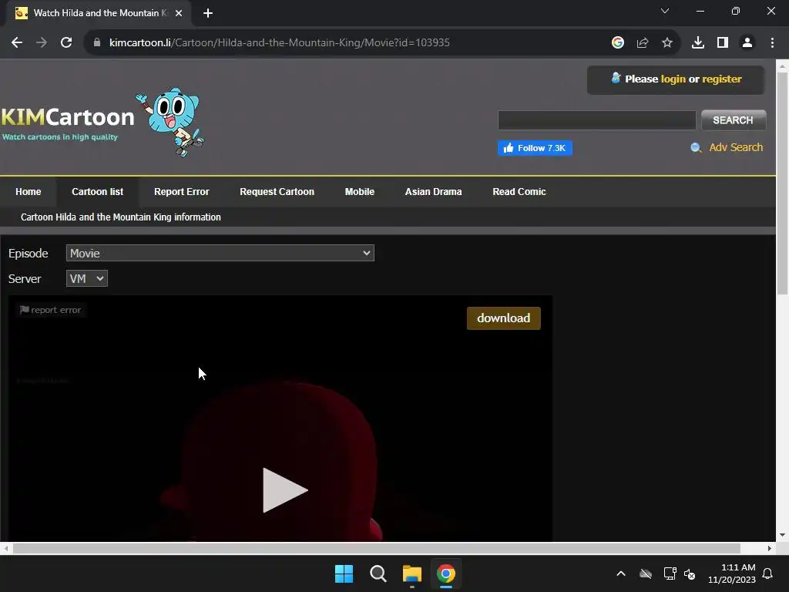This screenshot has width=789, height=592.
Task: Share this page from the address bar
Action: tap(643, 43)
